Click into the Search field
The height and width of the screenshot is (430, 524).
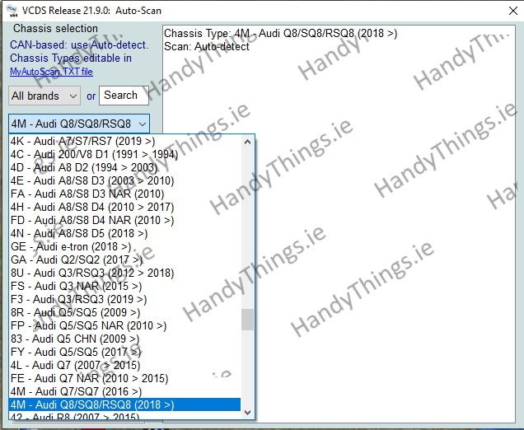tap(124, 96)
